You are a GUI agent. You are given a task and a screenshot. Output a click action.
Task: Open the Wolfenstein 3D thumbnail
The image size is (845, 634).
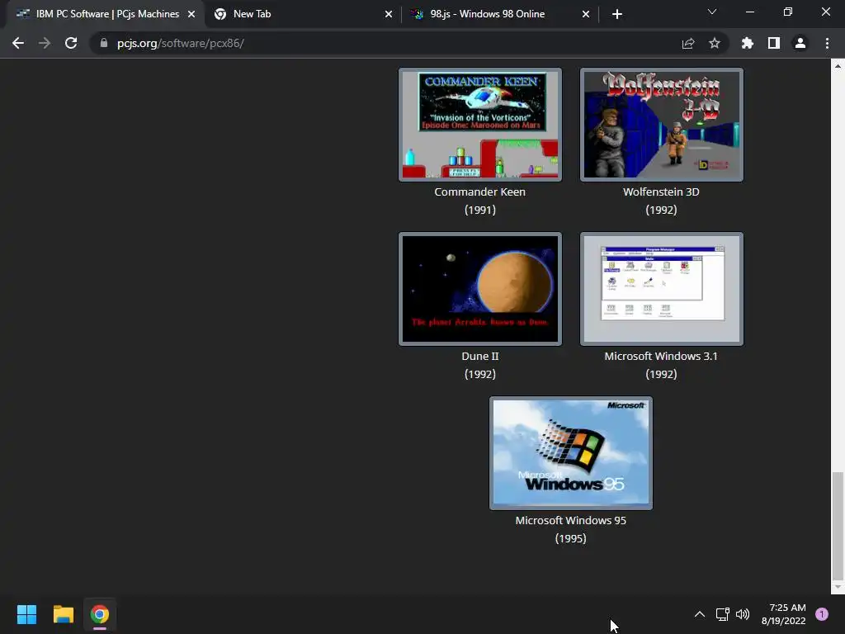[x=661, y=125]
